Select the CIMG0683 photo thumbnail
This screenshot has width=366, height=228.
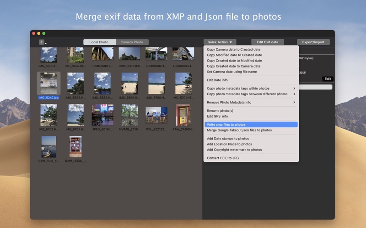[183, 54]
